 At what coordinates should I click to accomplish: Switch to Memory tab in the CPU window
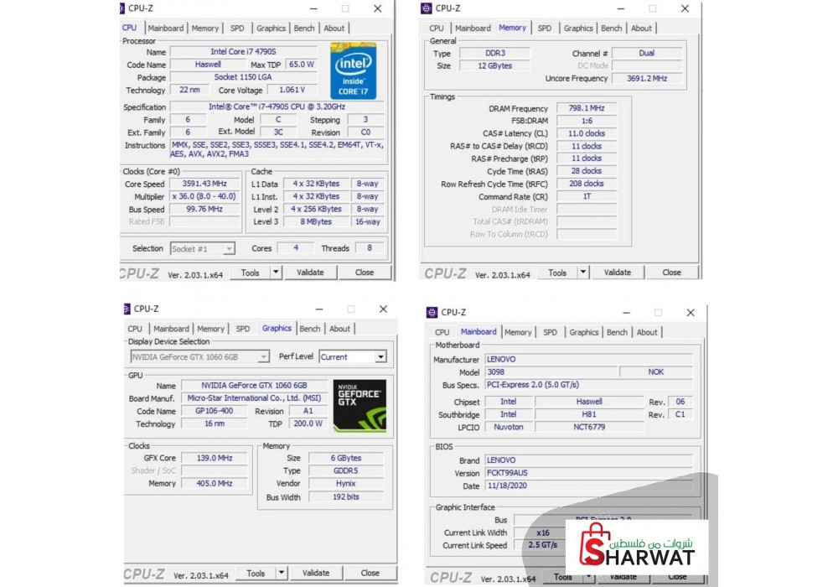tap(205, 29)
